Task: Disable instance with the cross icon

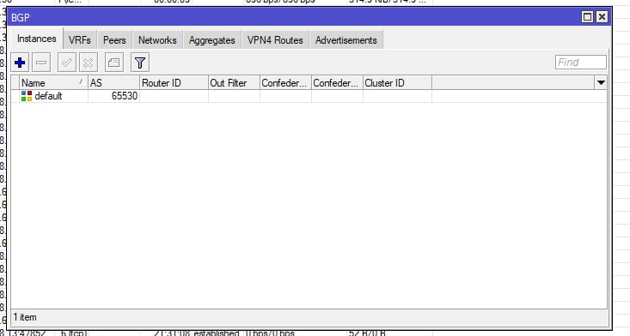Action: [88, 63]
